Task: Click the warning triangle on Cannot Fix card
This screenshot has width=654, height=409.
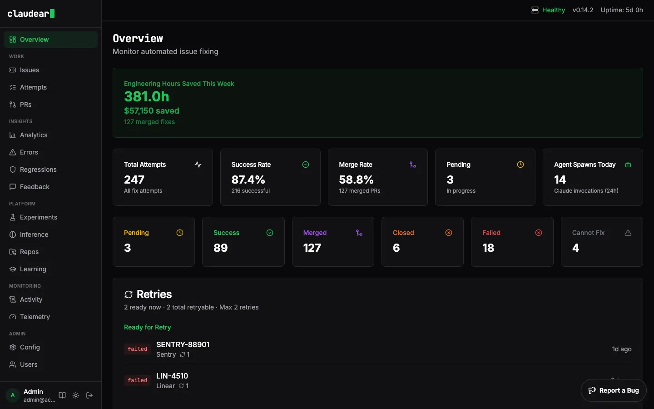Action: [628, 233]
